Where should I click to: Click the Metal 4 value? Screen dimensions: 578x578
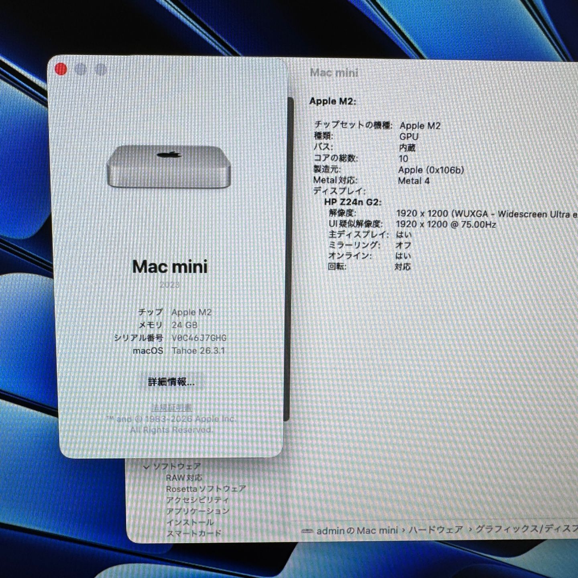click(414, 181)
